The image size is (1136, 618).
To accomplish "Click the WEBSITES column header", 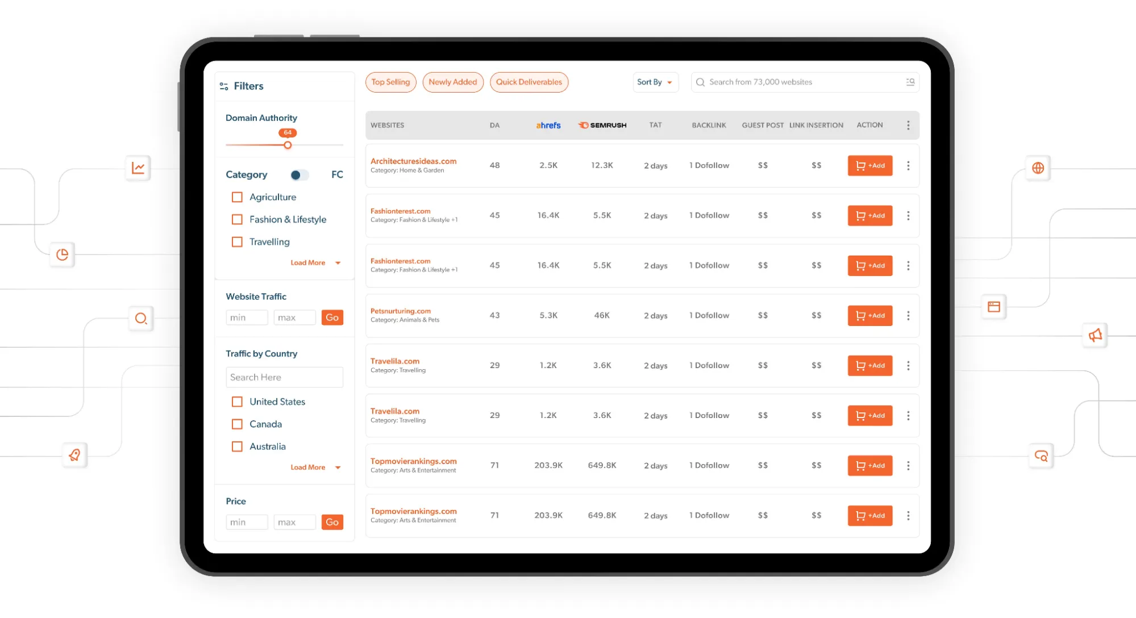I will tap(388, 126).
